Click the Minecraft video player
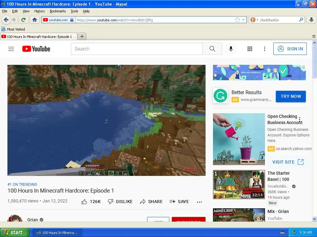The height and width of the screenshot is (237, 317). pyautogui.click(x=106, y=120)
